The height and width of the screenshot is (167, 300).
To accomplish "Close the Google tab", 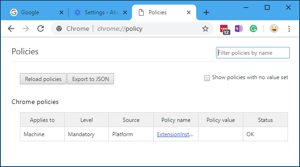I will pos(61,12).
